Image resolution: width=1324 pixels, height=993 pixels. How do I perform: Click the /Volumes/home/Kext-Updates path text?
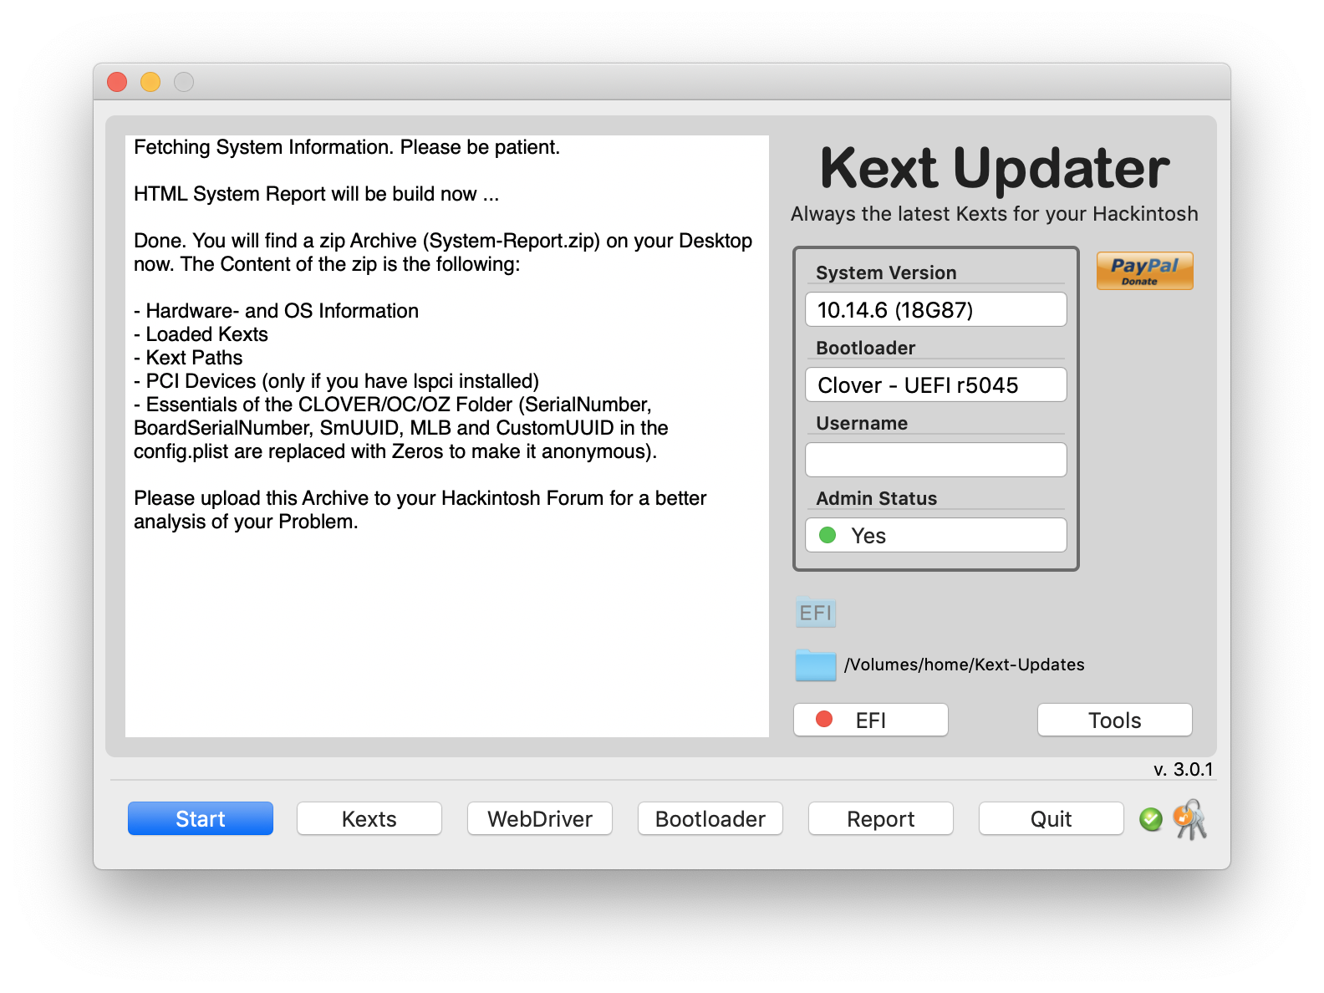[x=965, y=665]
